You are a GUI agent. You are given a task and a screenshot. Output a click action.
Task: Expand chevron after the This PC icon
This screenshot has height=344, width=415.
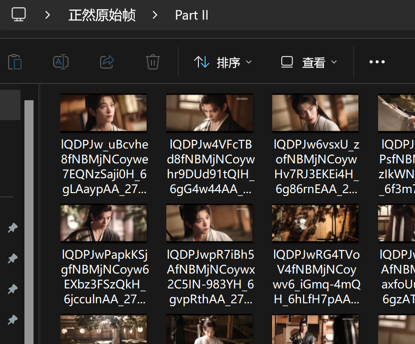click(47, 15)
